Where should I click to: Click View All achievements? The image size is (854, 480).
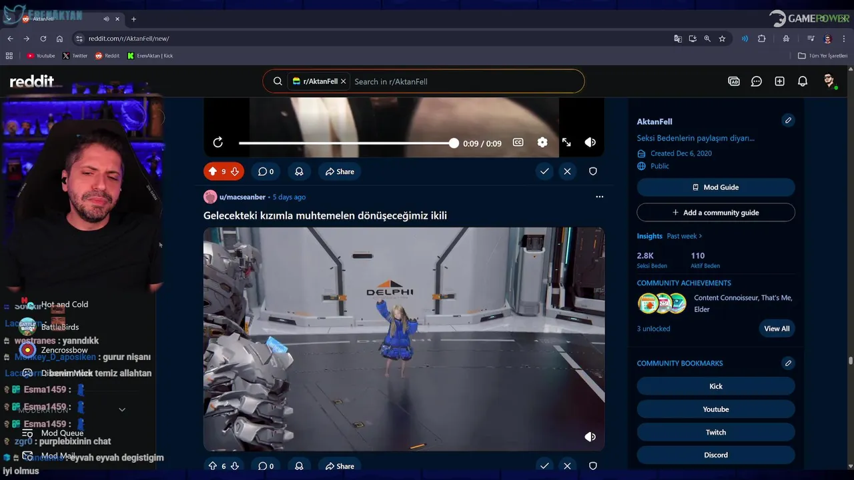[777, 329]
